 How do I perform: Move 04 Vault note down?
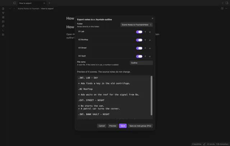(150, 56)
